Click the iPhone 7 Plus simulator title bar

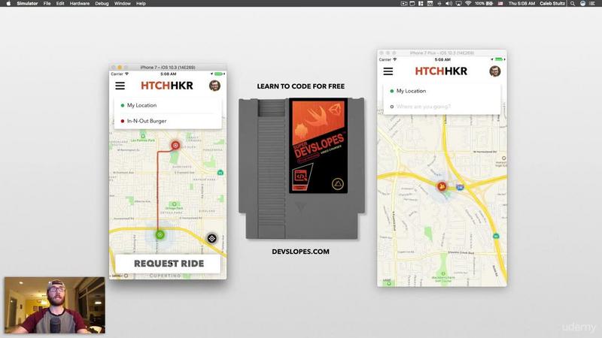tap(442, 53)
